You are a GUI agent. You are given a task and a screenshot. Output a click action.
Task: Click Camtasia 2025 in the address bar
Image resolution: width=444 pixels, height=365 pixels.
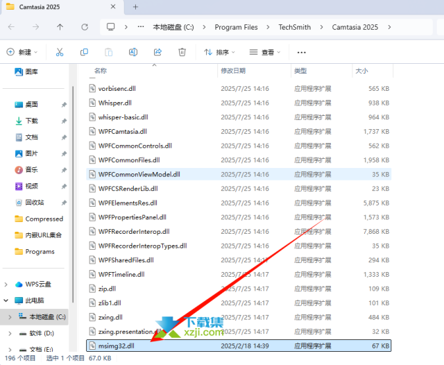tap(355, 27)
